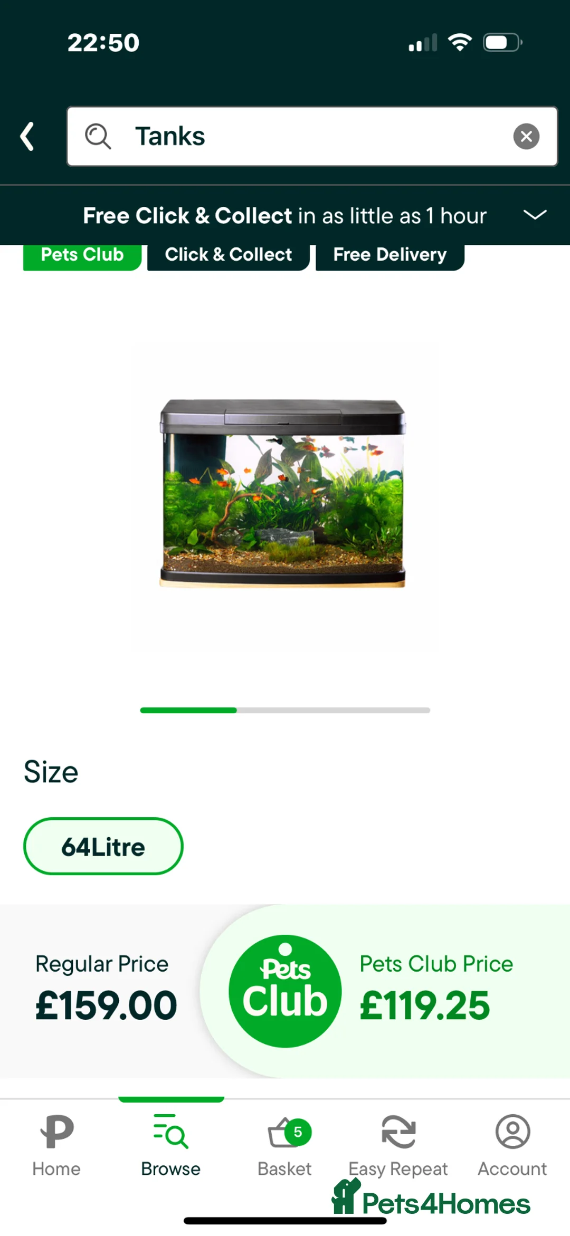The height and width of the screenshot is (1236, 570).
Task: Tap the image carousel progress bar
Action: pos(285,710)
